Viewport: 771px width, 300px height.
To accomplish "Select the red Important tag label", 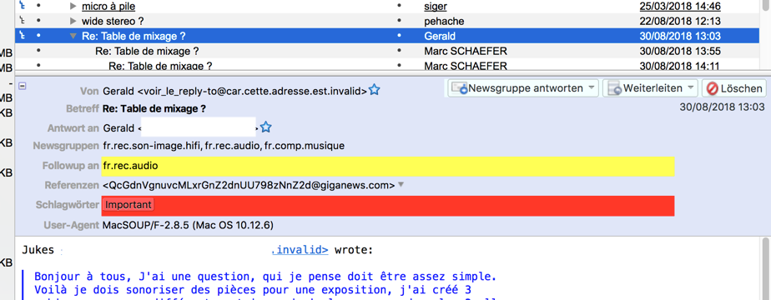I will [x=128, y=205].
